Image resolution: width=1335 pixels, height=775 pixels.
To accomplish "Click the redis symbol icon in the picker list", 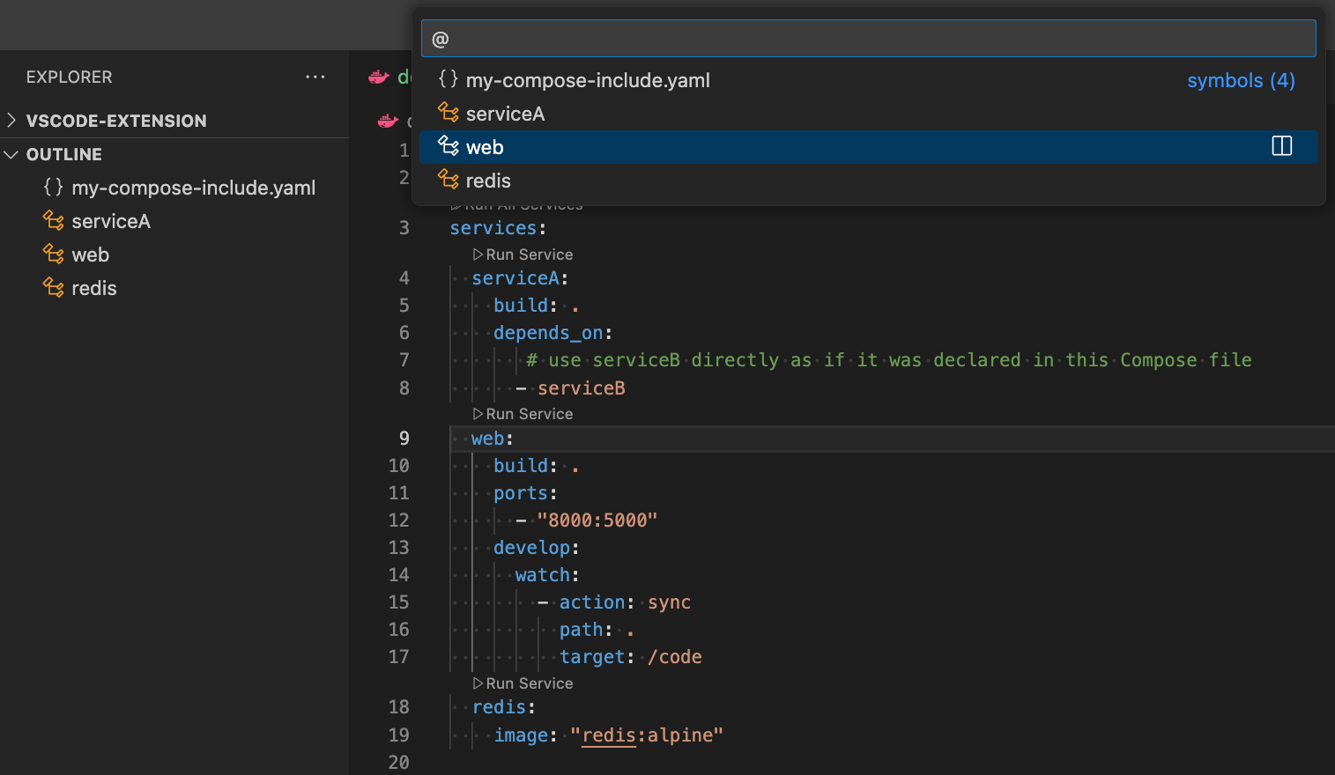I will 448,180.
